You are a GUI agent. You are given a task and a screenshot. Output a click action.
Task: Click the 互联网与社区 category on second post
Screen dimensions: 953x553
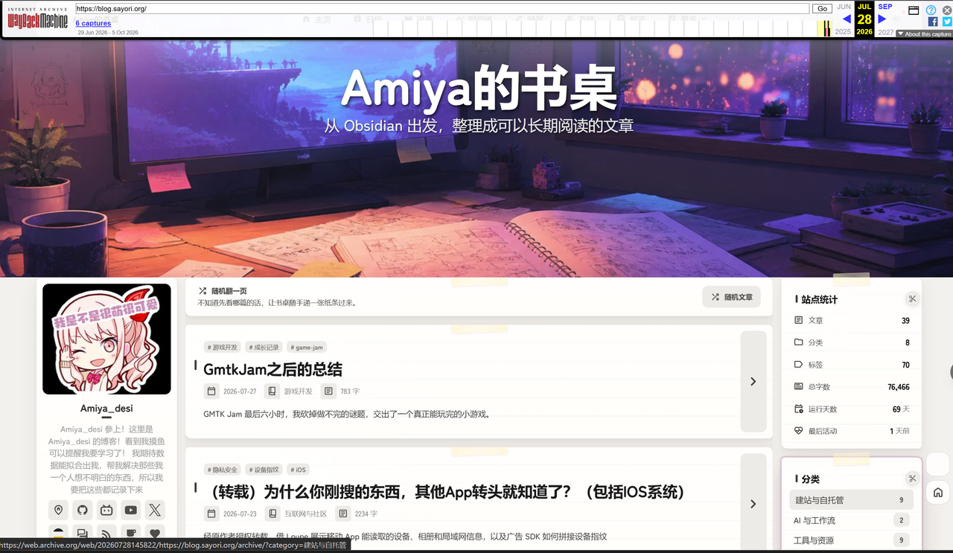point(305,514)
